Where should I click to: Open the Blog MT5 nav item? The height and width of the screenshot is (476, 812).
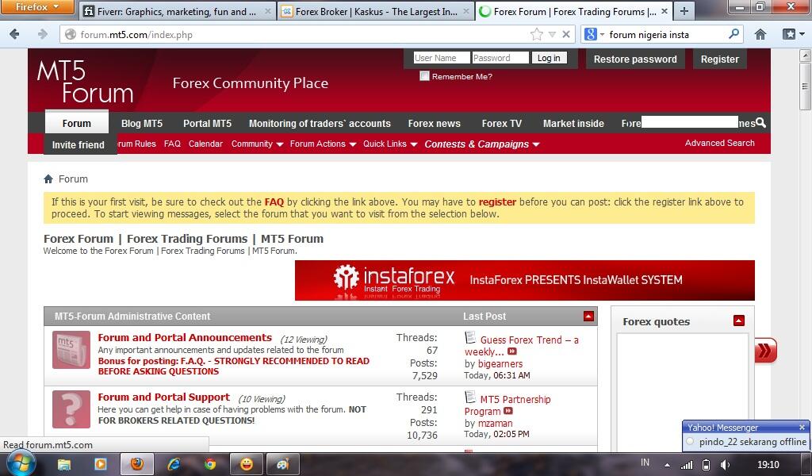point(142,123)
